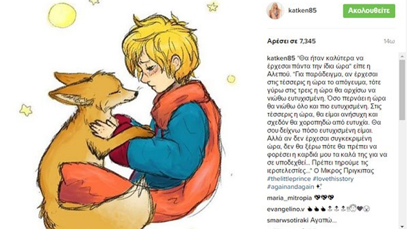The width and height of the screenshot is (407, 229).
Task: Click the katken85 username in header
Action: (x=302, y=11)
